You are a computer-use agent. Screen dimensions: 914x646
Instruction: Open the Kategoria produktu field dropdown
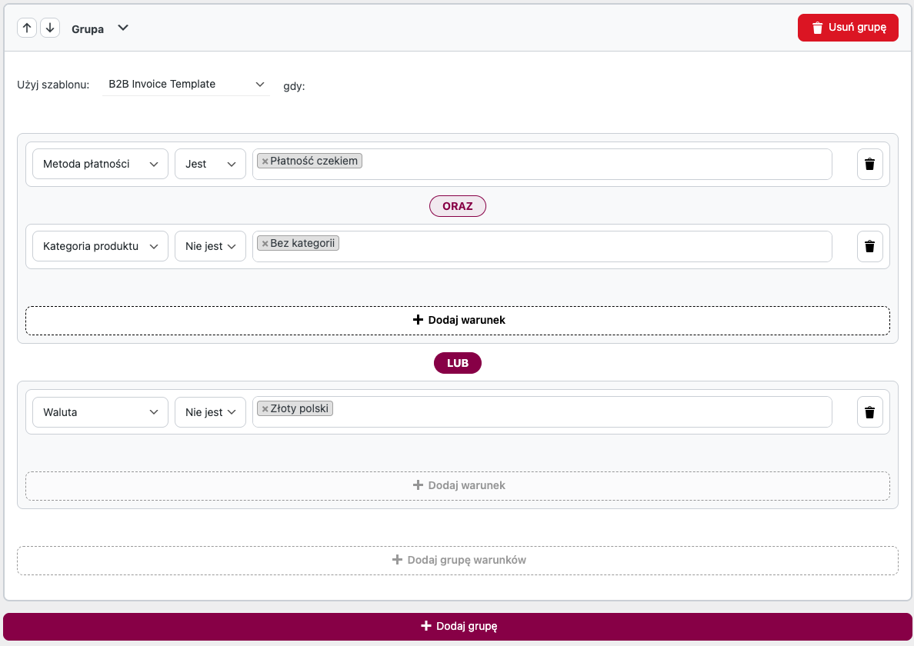[100, 246]
